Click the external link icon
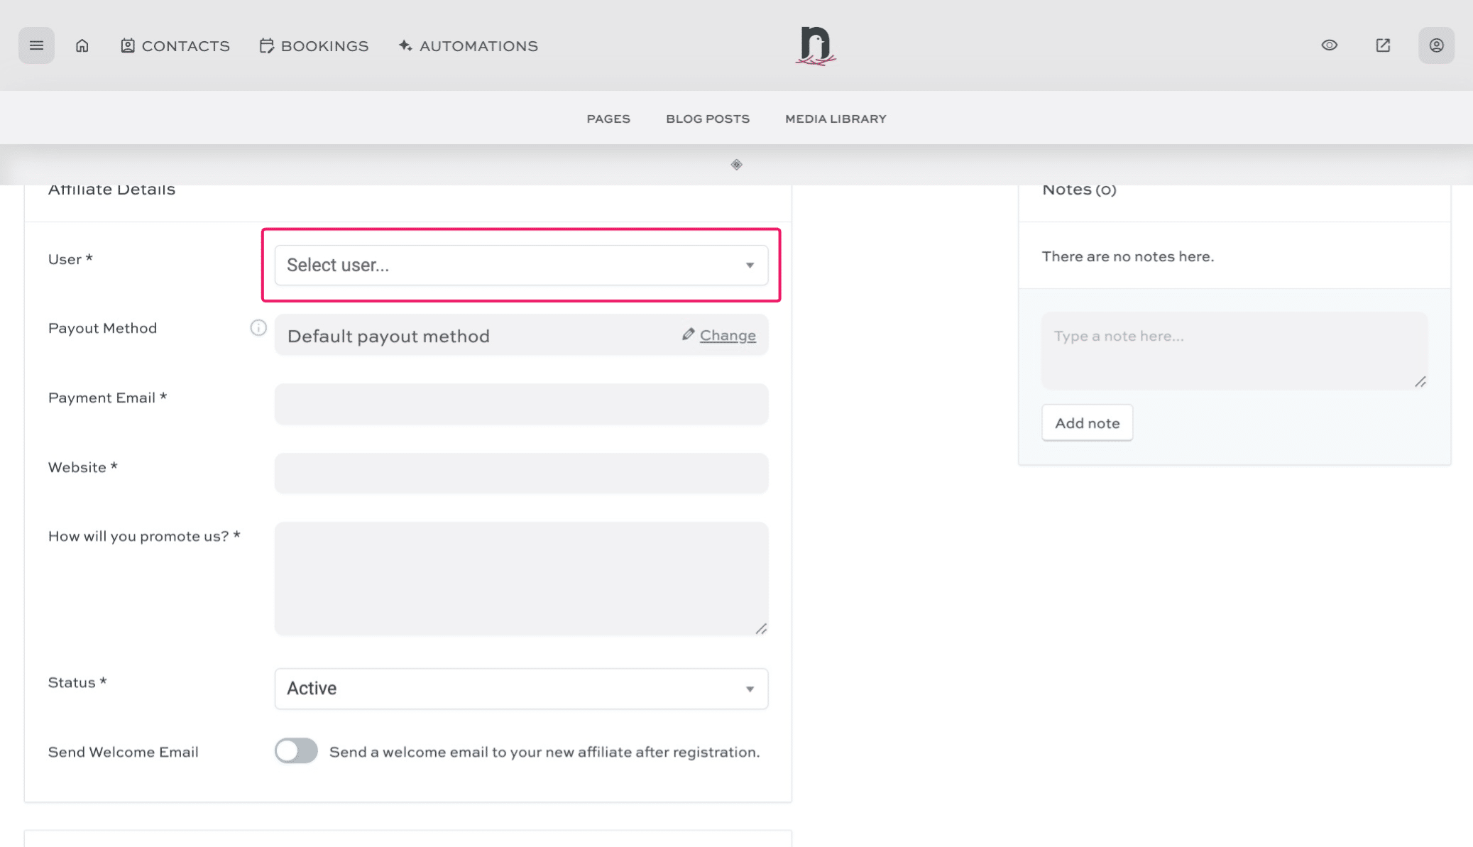 (1382, 45)
